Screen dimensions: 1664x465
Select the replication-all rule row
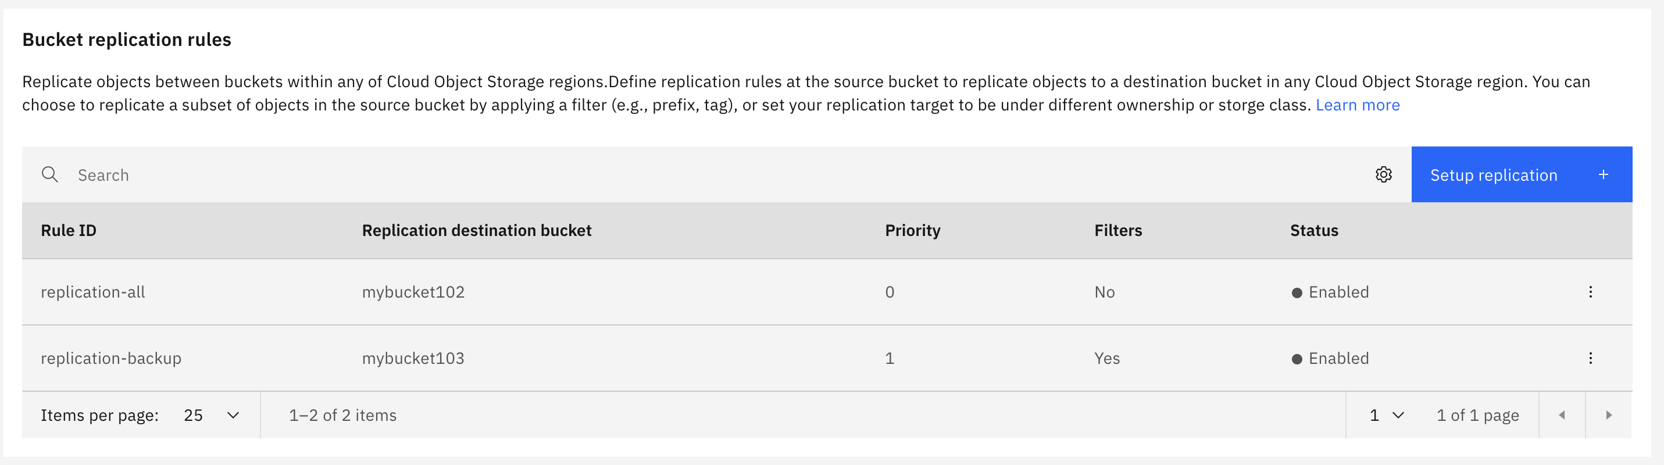[x=92, y=292]
